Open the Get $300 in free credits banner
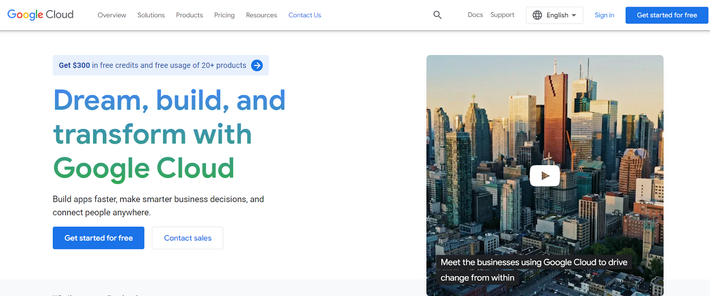 [161, 65]
